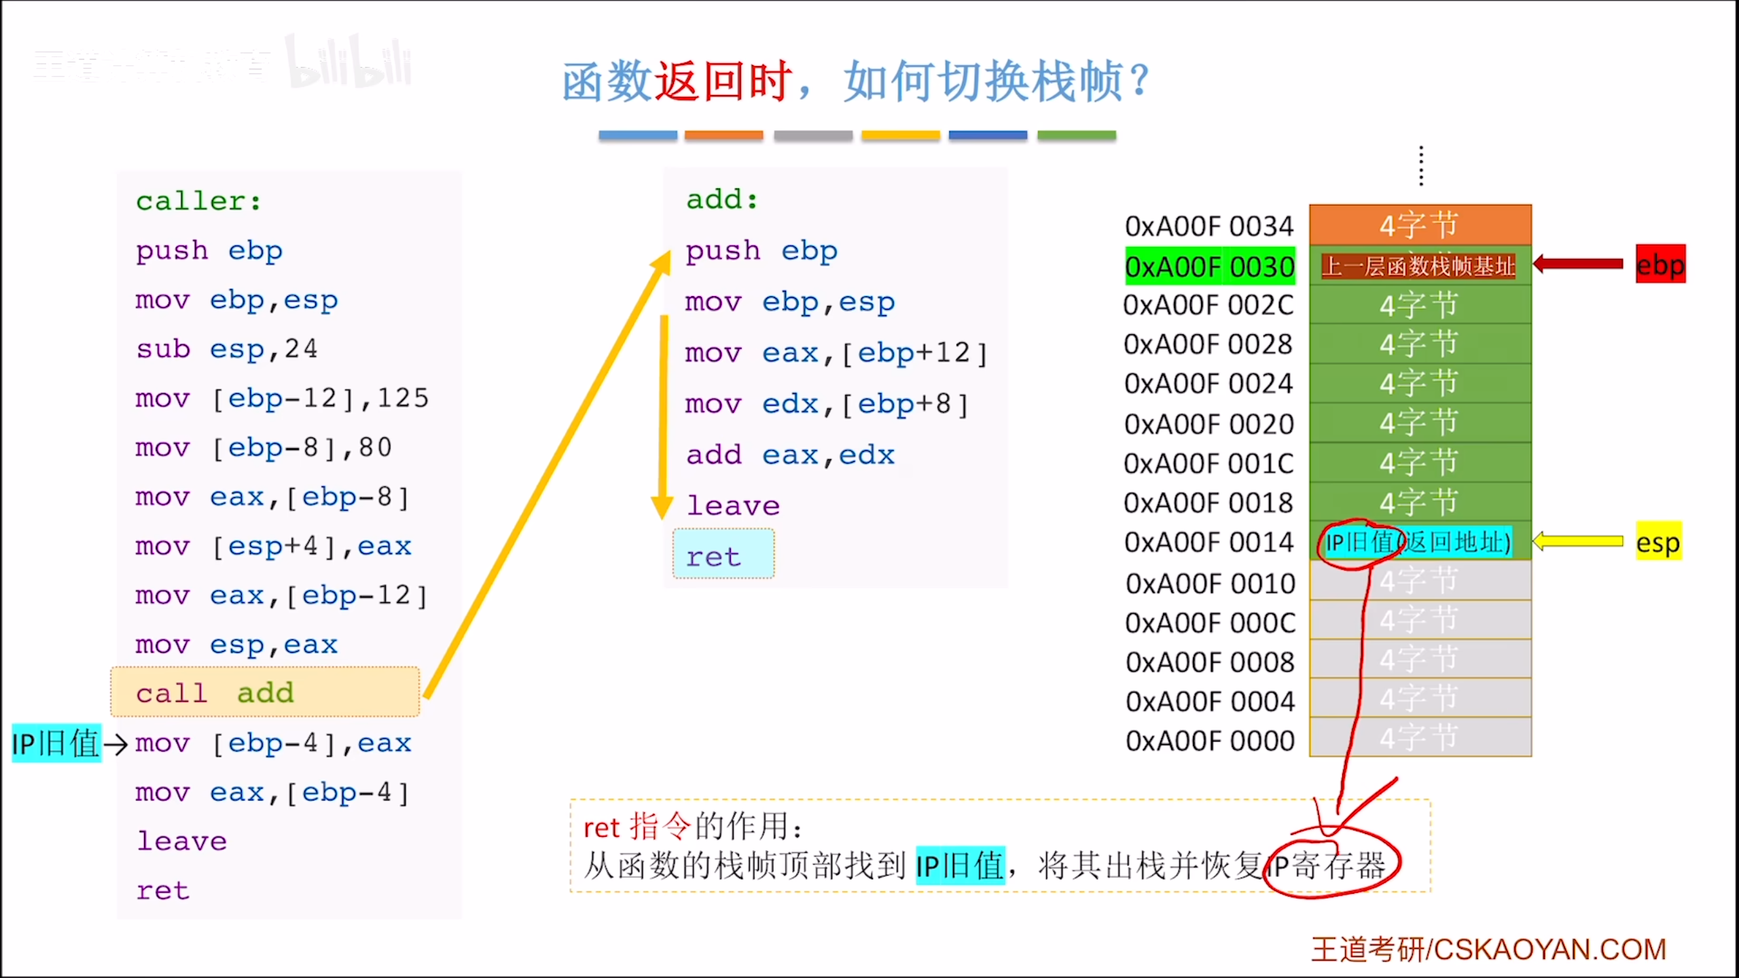Click the dark red arrow pointing at stack
The image size is (1739, 978).
1578,264
